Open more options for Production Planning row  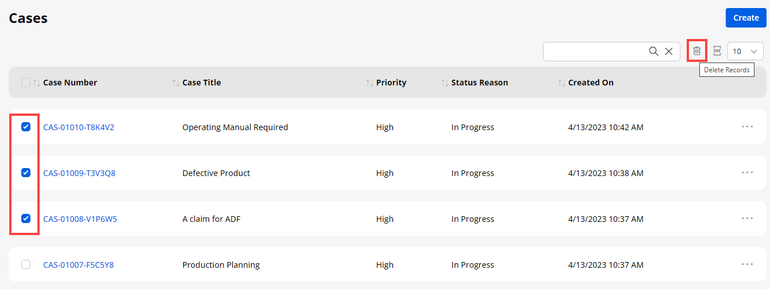(747, 264)
